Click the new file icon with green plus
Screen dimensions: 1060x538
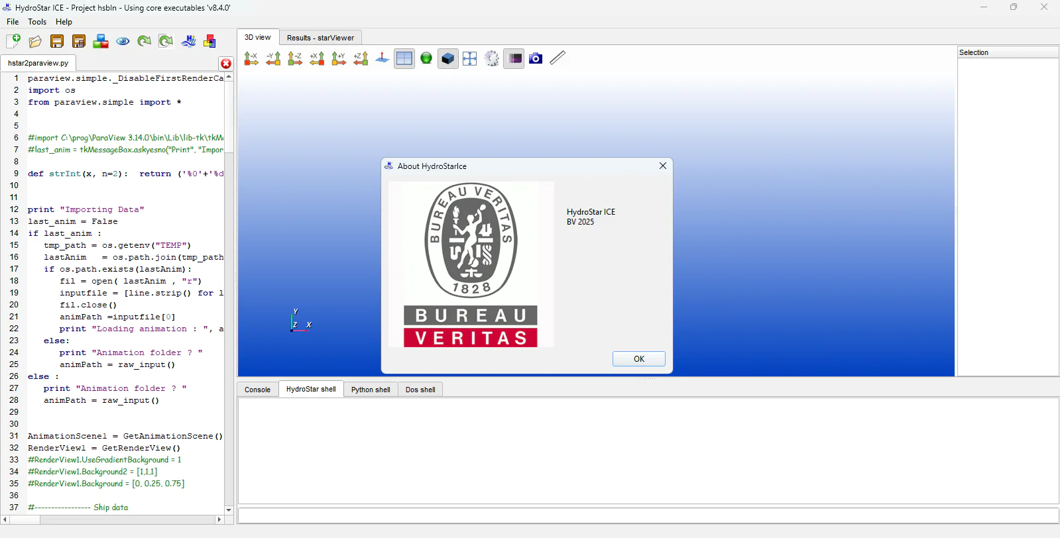13,41
